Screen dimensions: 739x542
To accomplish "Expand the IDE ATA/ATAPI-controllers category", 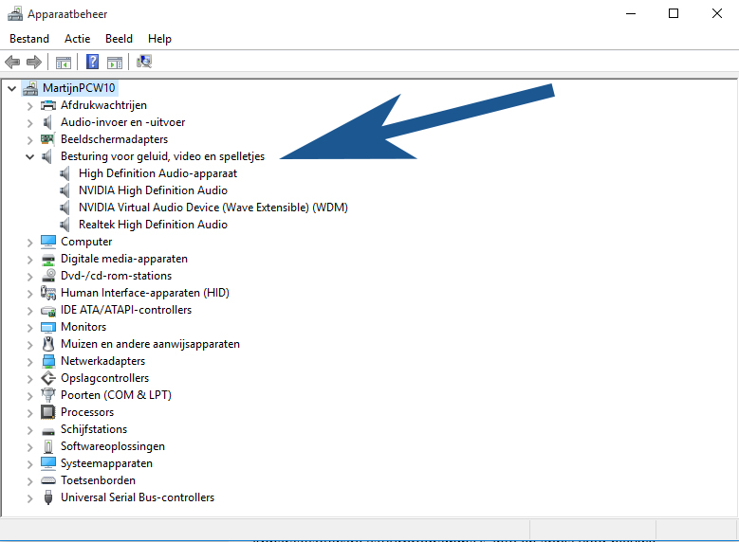I will pos(29,311).
